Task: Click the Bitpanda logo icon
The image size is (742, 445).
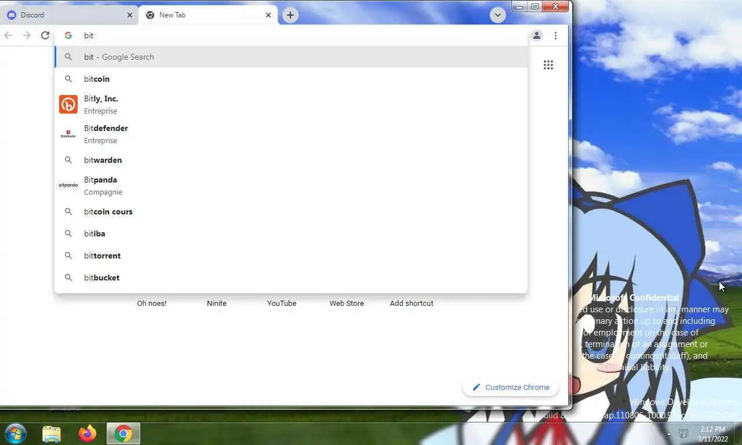Action: pos(68,185)
